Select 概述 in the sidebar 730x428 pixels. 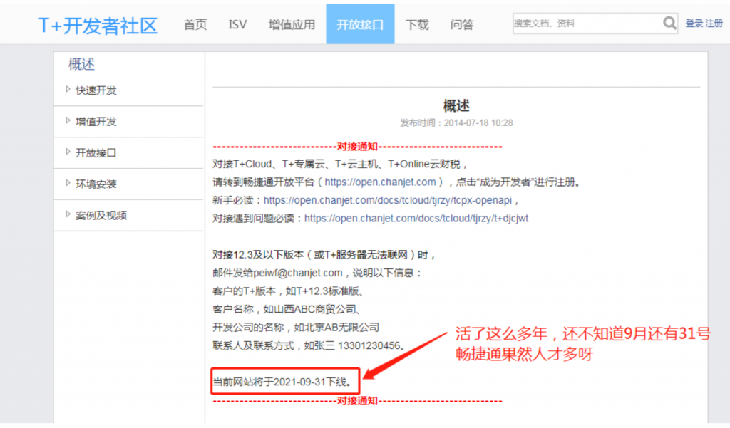click(x=81, y=63)
